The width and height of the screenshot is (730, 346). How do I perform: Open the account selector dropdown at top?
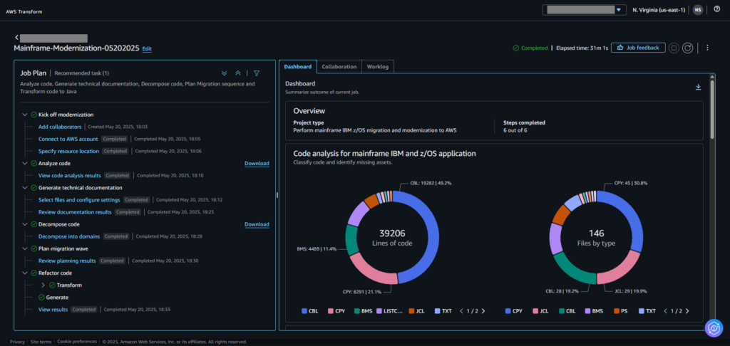click(584, 10)
